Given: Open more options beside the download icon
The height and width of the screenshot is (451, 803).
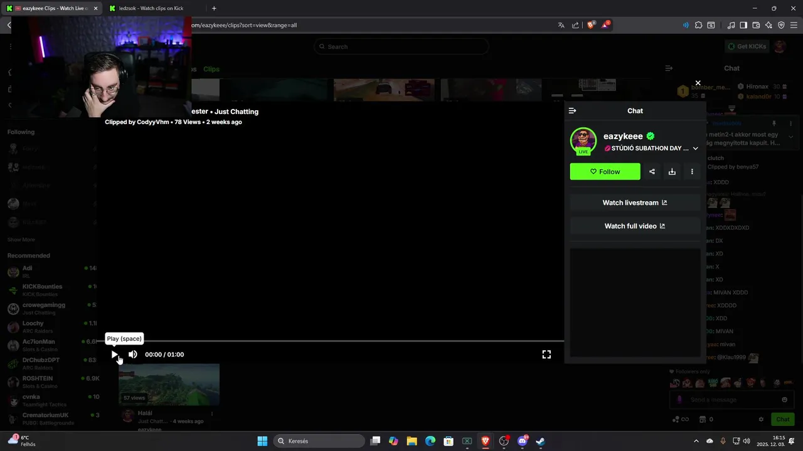Looking at the screenshot, I should pyautogui.click(x=692, y=172).
